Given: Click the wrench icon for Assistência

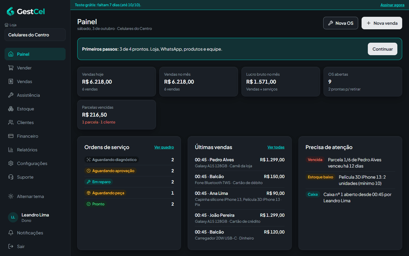Looking at the screenshot, I should [11, 95].
